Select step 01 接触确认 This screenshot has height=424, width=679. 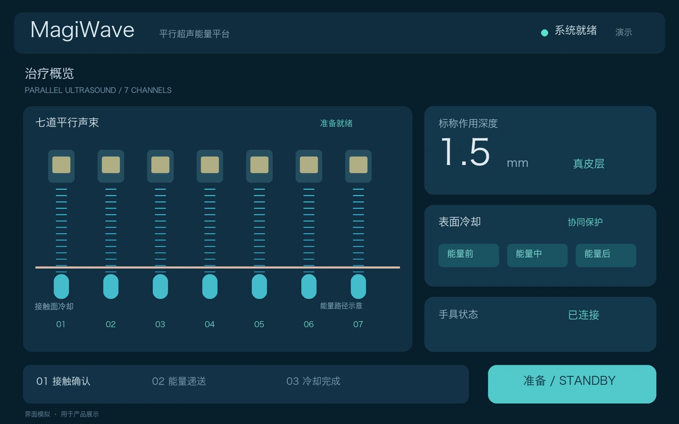click(63, 381)
